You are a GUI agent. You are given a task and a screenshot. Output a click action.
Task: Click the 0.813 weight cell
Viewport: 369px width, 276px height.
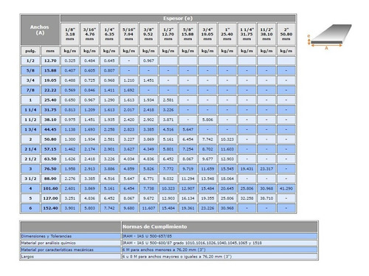70,110
